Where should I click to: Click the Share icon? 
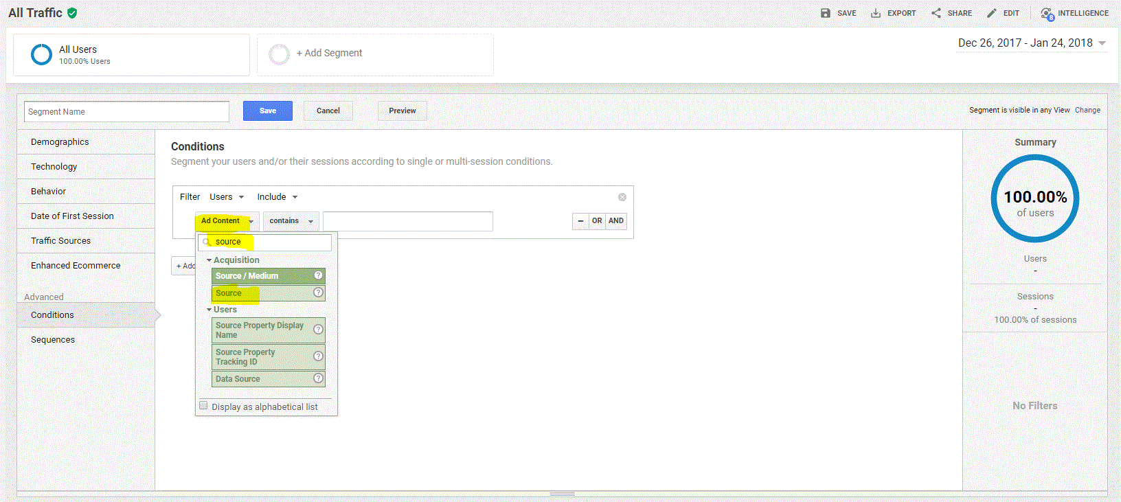coord(936,13)
